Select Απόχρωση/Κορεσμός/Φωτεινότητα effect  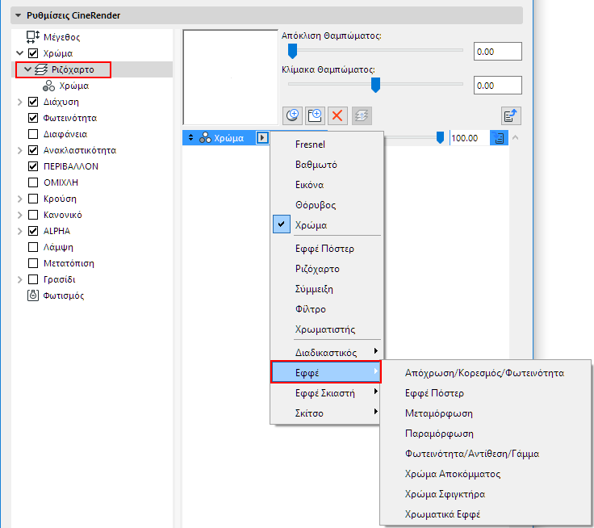click(x=485, y=373)
